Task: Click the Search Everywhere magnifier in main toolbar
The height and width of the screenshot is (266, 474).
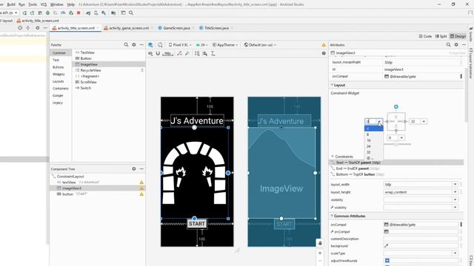Action: coord(131,13)
